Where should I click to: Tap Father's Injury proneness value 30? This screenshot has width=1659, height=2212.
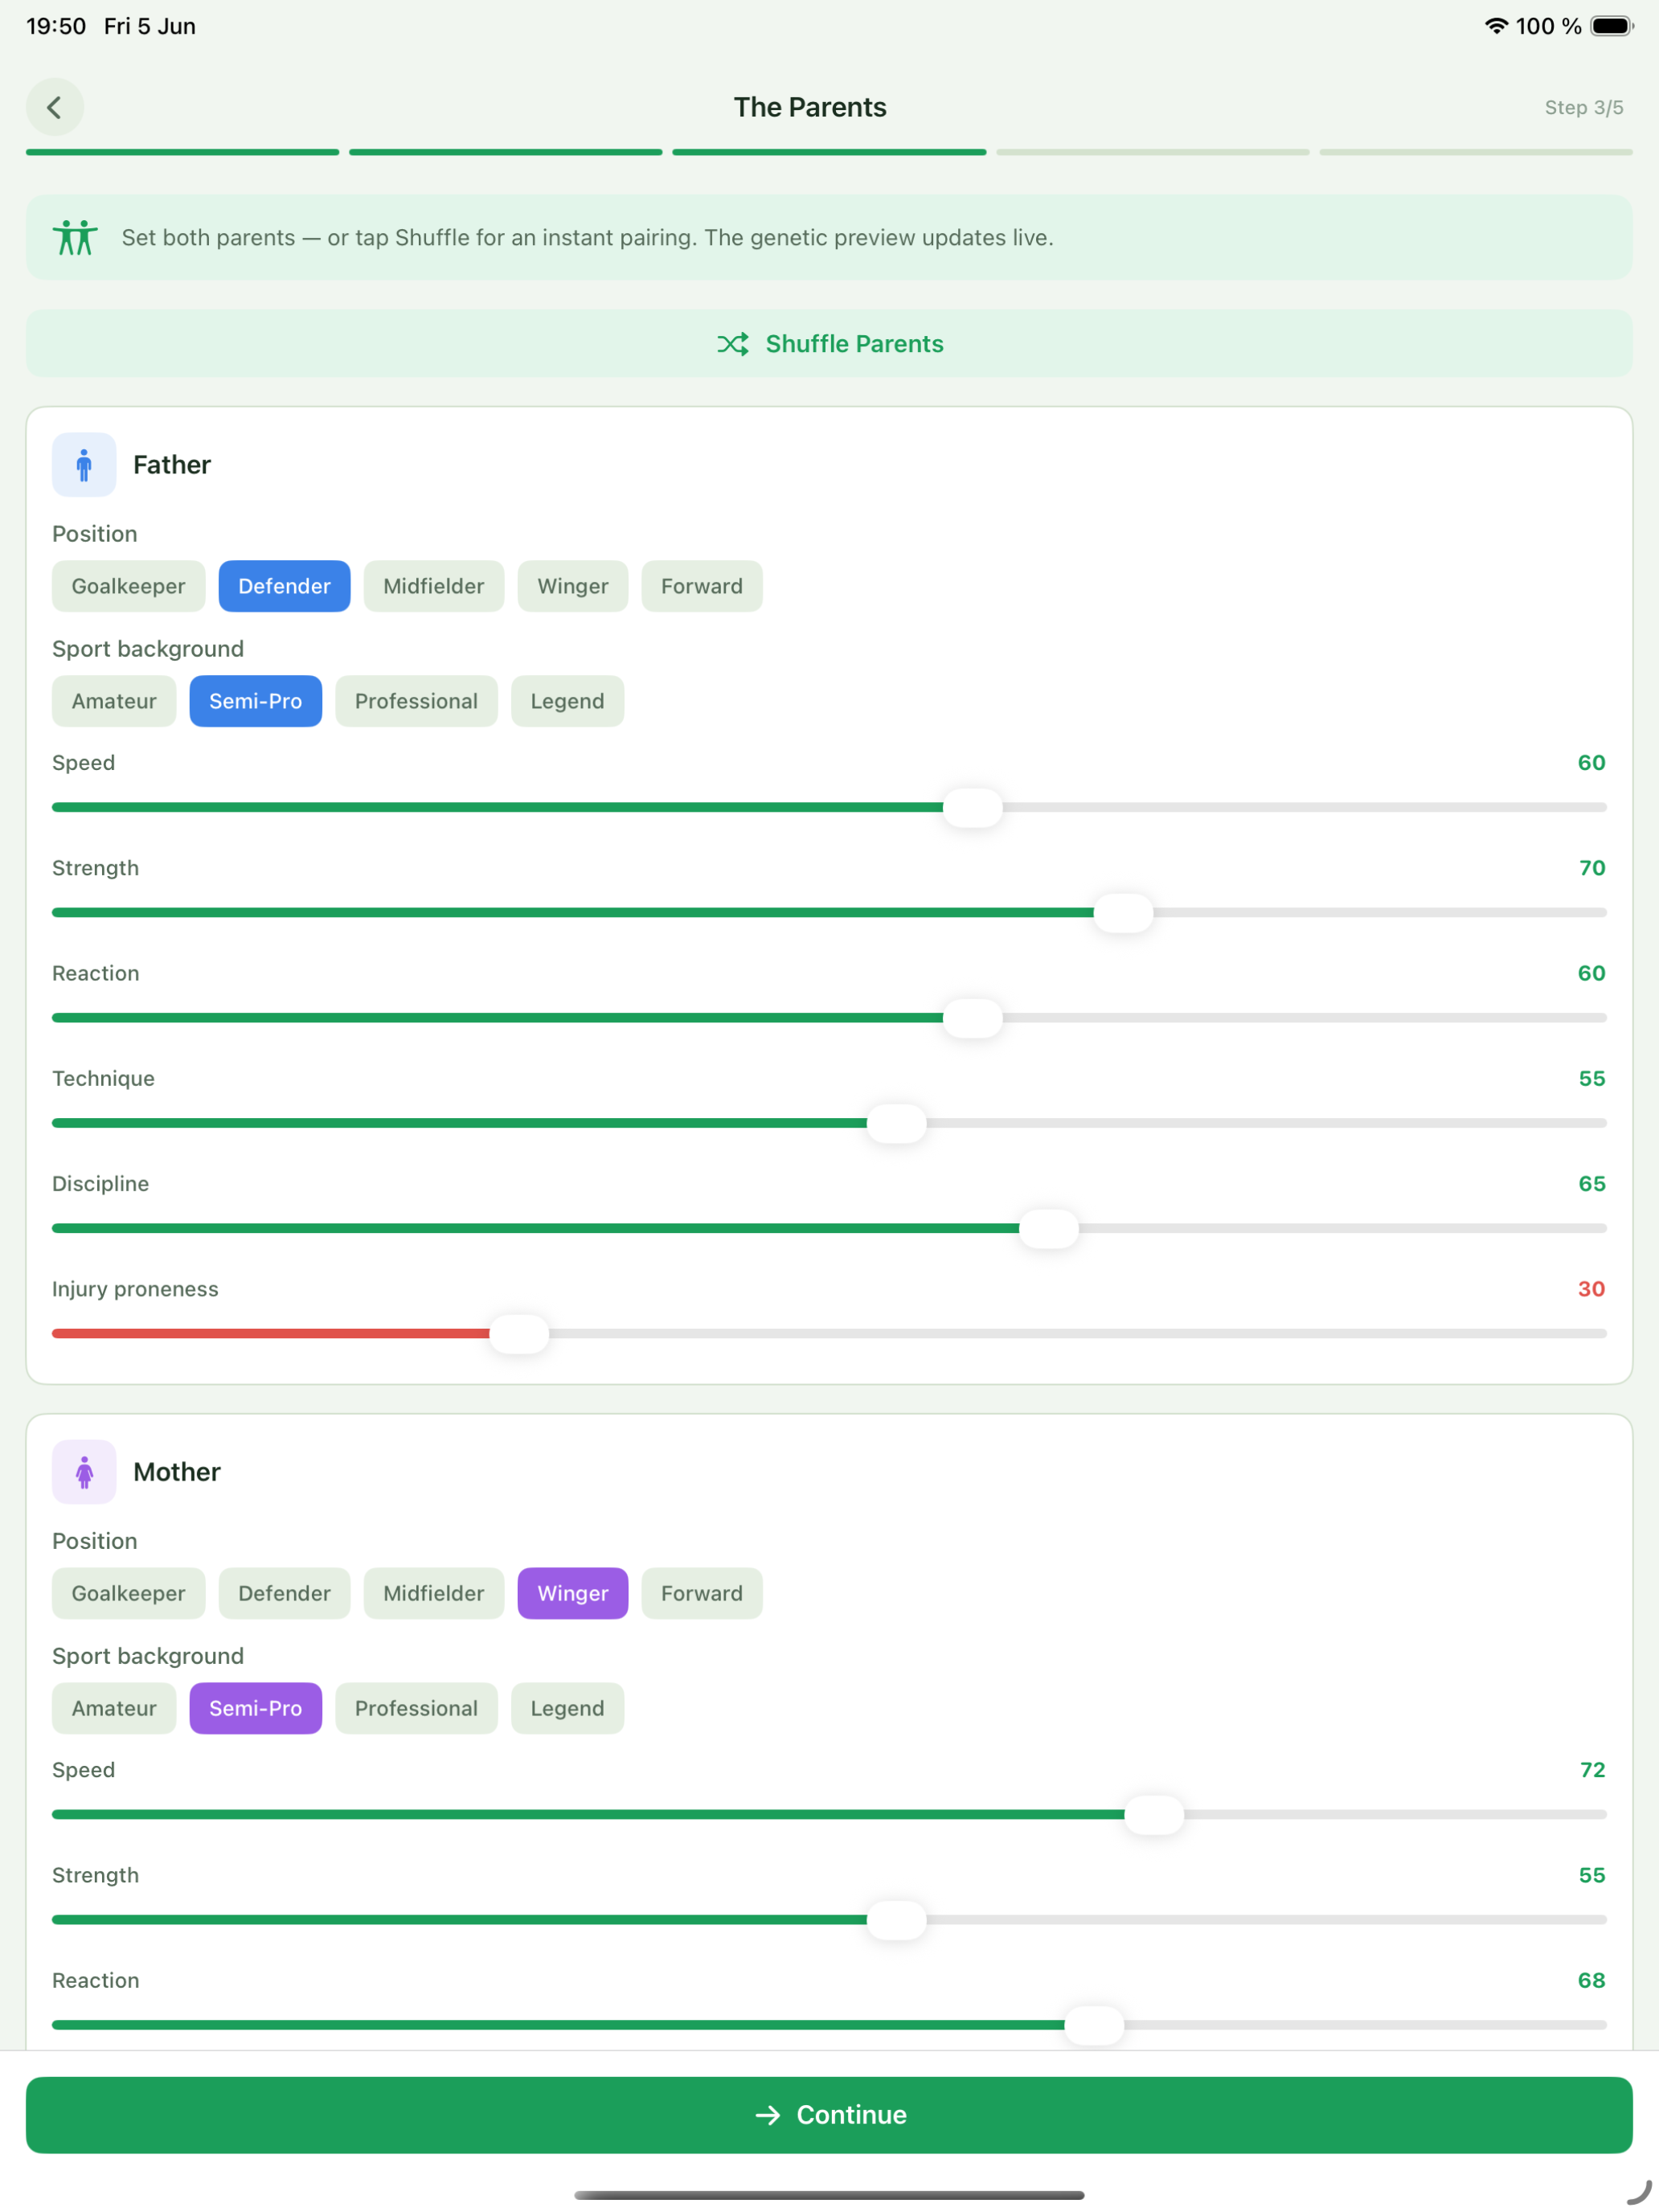[1591, 1289]
